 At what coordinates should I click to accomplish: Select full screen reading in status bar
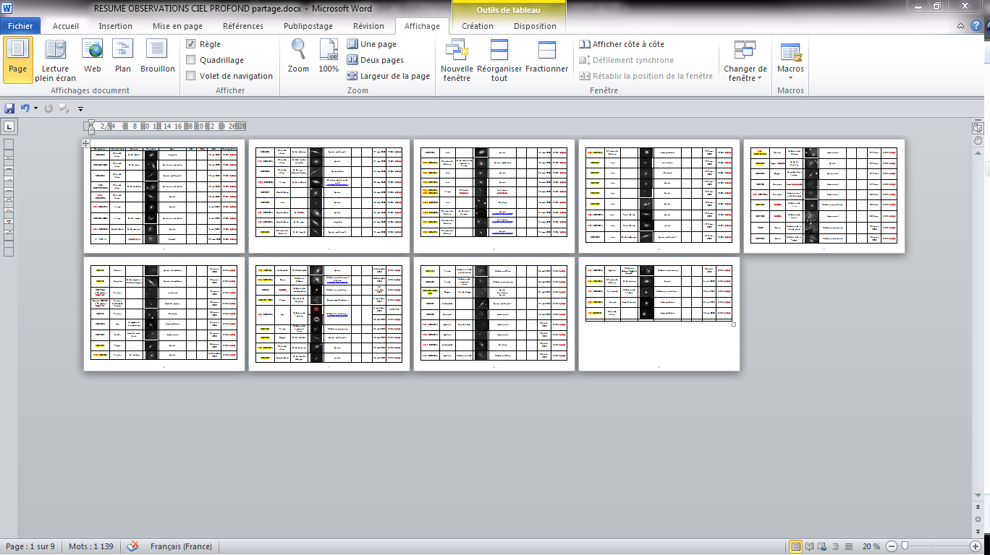809,546
